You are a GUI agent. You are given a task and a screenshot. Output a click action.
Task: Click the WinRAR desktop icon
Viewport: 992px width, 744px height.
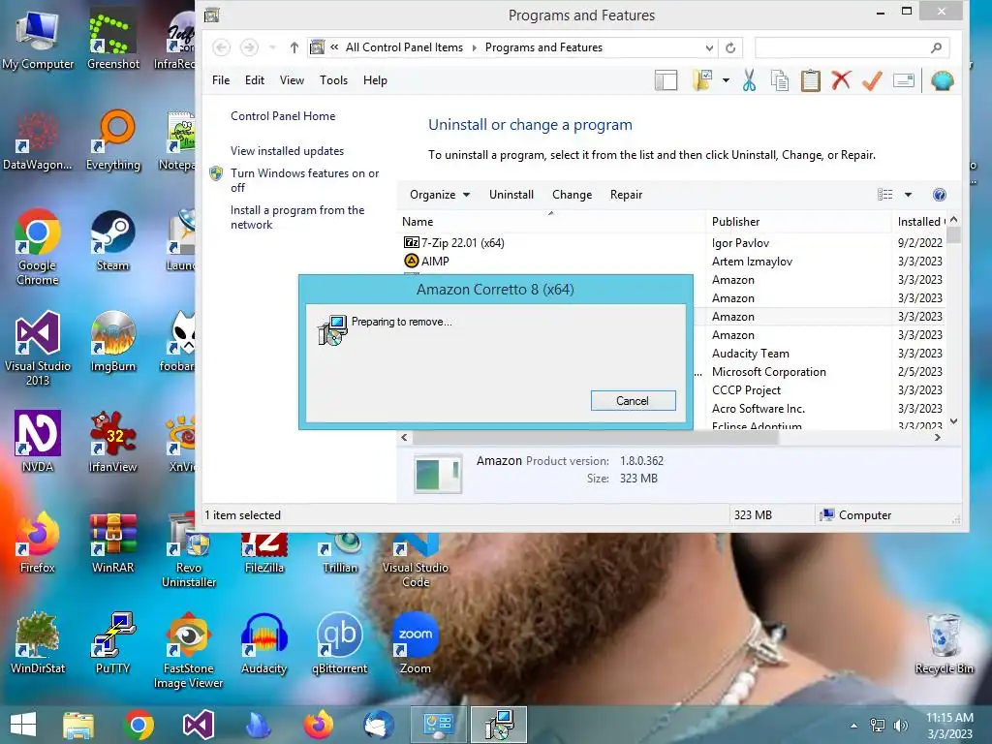click(x=112, y=542)
